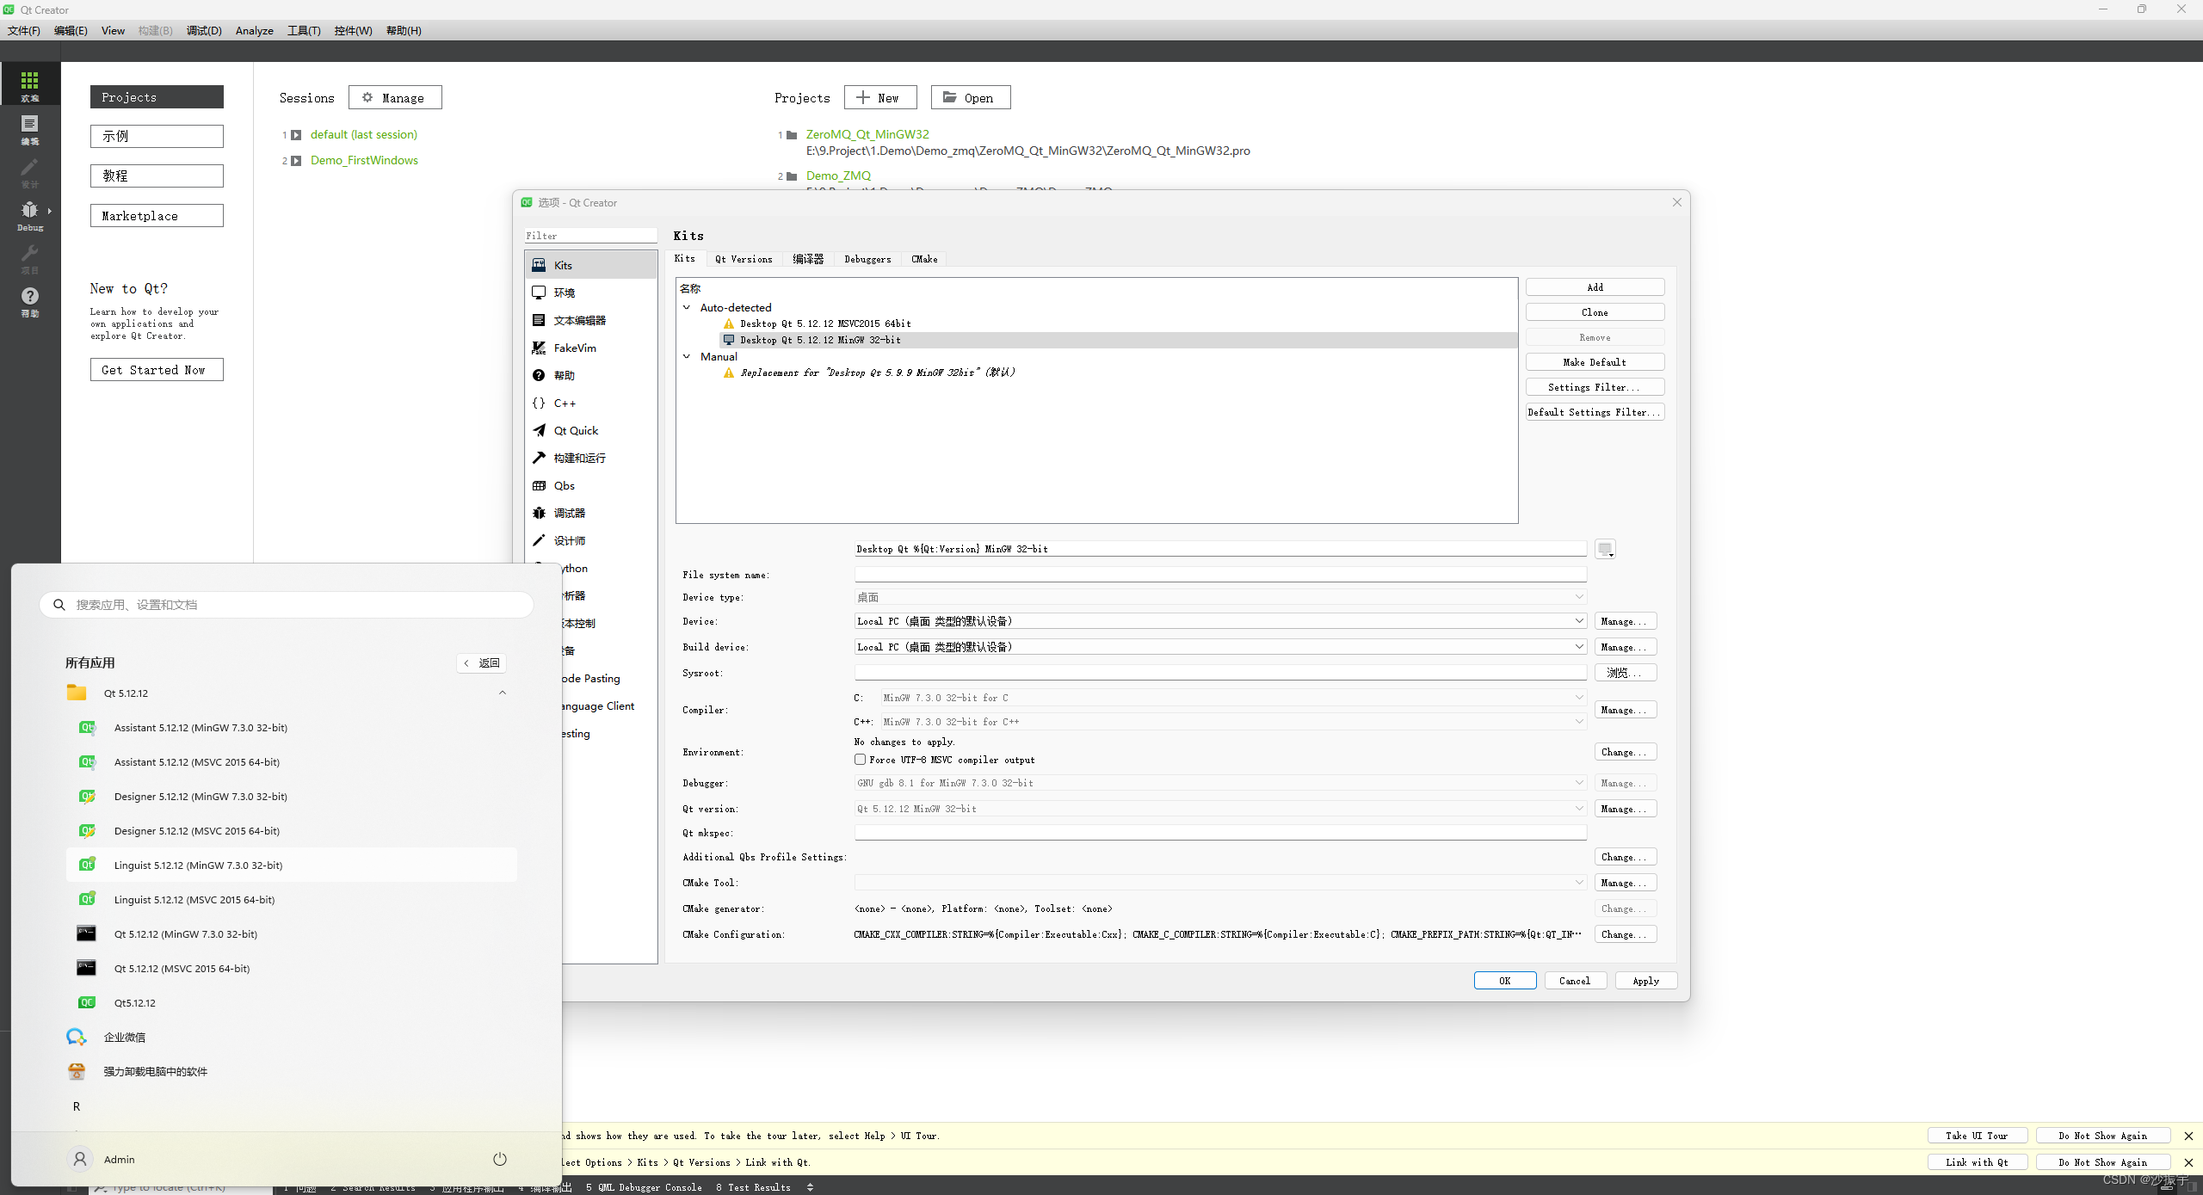Image resolution: width=2203 pixels, height=1195 pixels.
Task: Click the Start menu search field
Action: point(287,605)
